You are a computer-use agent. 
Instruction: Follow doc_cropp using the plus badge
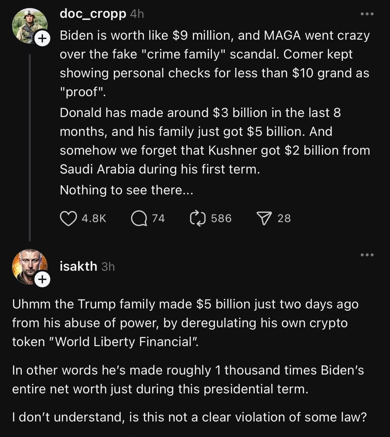[x=43, y=38]
